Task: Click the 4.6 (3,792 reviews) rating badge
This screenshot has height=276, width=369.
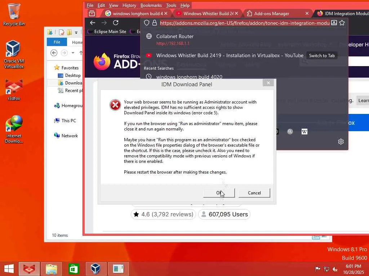Action: click(x=163, y=214)
